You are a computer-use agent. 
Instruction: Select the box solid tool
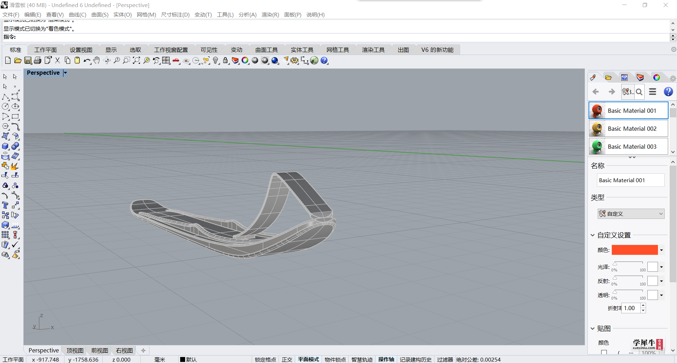[x=5, y=146]
